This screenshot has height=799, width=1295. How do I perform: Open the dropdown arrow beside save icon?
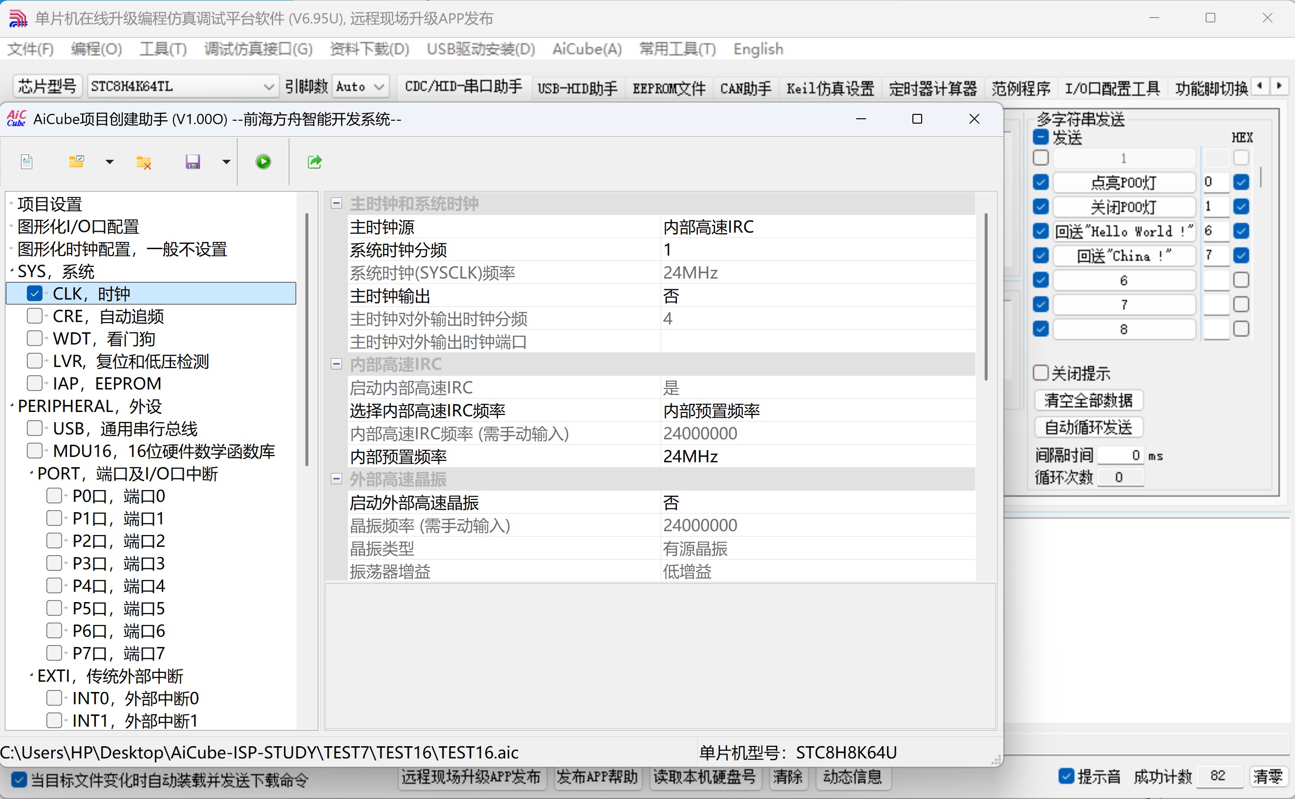tap(226, 162)
